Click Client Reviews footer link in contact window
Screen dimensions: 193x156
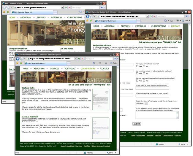pyautogui.click(x=168, y=136)
